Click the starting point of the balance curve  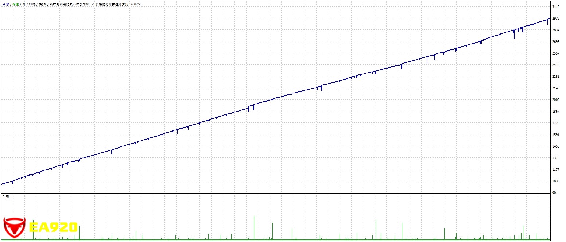pyautogui.click(x=2, y=184)
